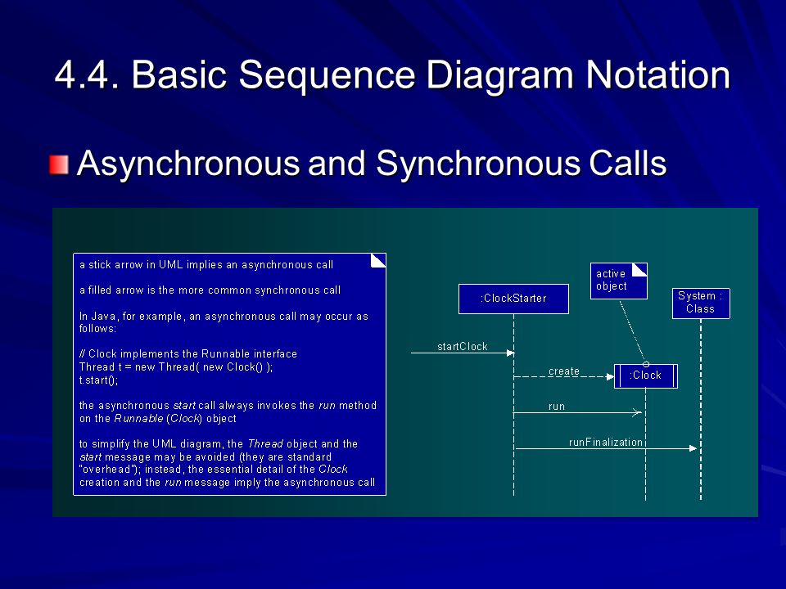Click the 'create' message label
This screenshot has width=786, height=589.
[x=564, y=371]
